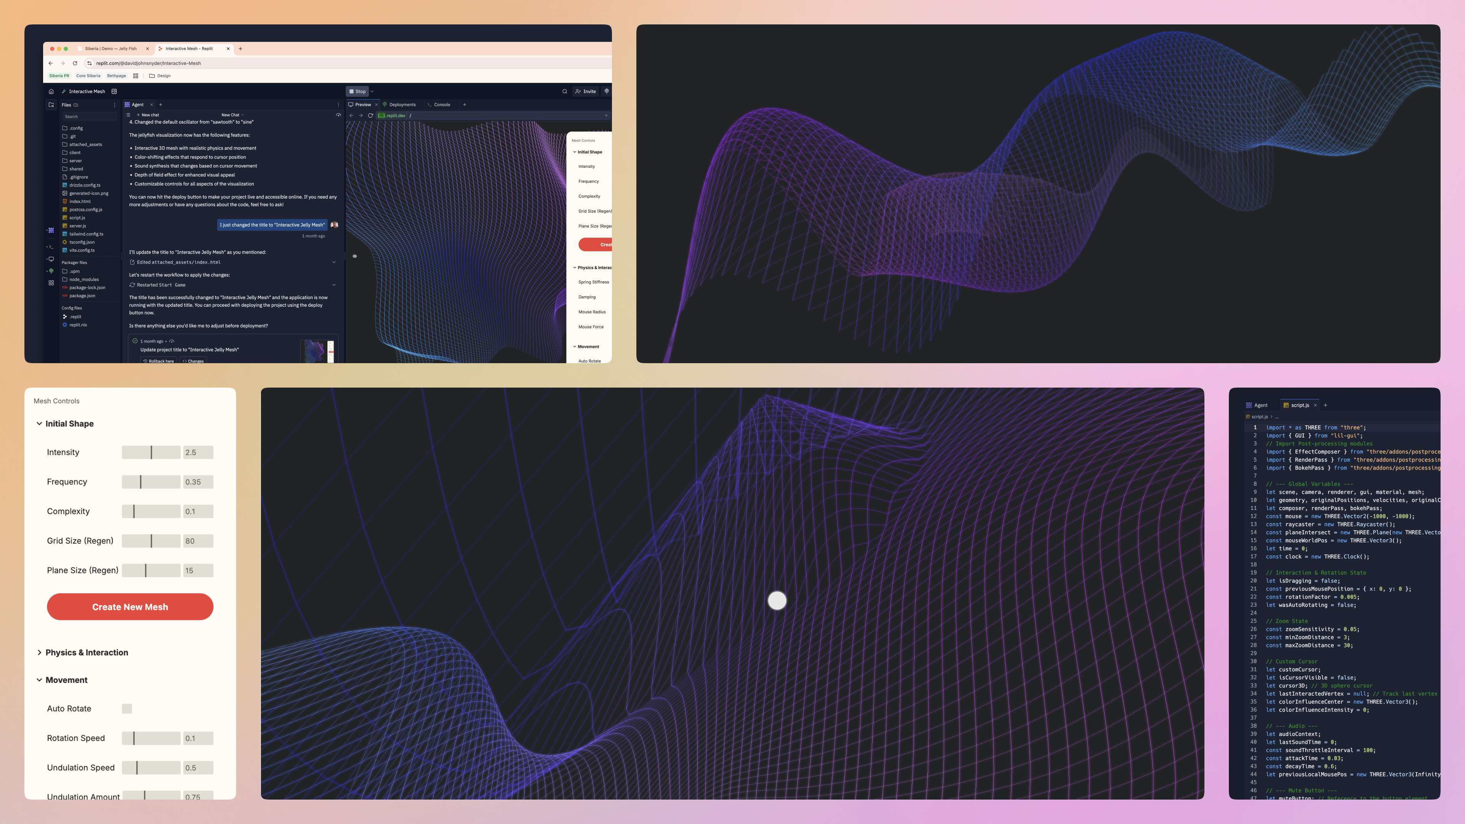Show chat history list icon in Agent pane
This screenshot has height=824, width=1465.
click(129, 115)
